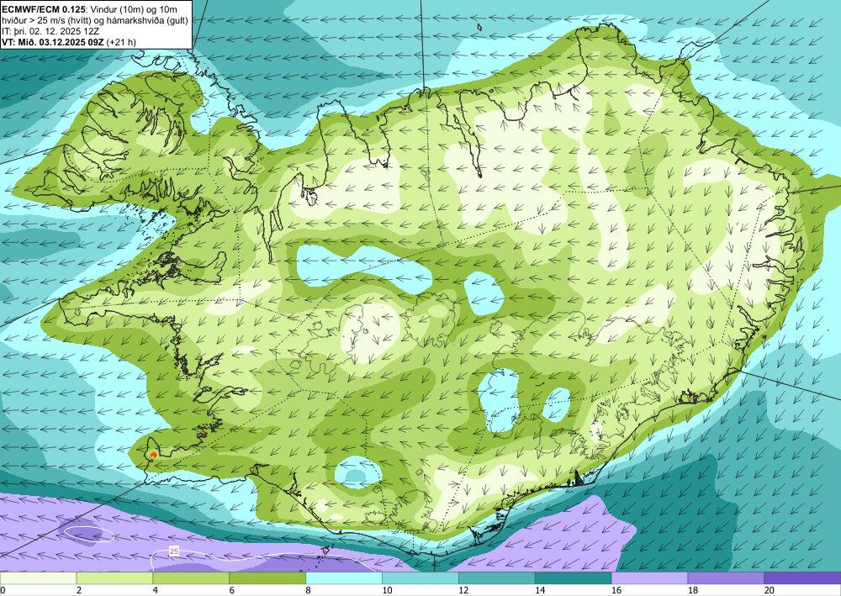Click the light purple 16–18 m/s legend swatch

click(649, 578)
